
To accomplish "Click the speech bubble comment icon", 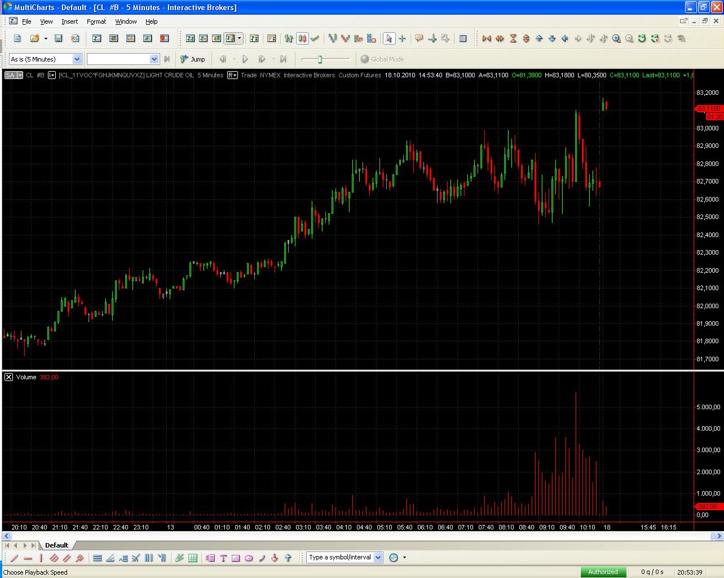I will click(x=419, y=38).
